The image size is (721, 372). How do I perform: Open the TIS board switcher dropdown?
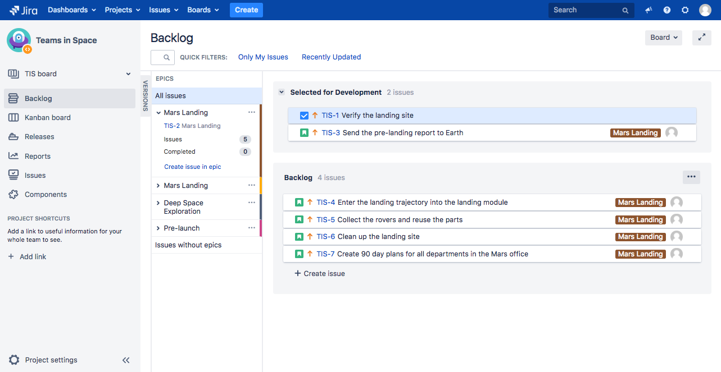pos(69,74)
